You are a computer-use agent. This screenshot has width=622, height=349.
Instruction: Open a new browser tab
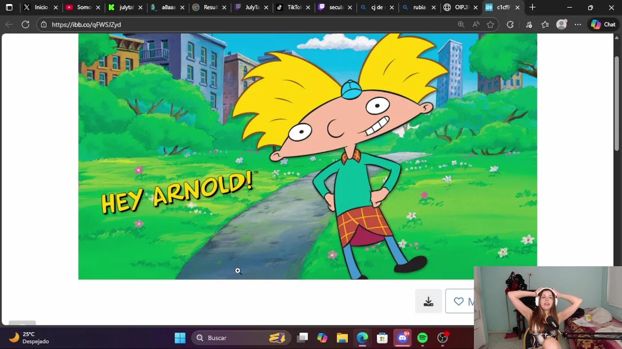tap(533, 7)
